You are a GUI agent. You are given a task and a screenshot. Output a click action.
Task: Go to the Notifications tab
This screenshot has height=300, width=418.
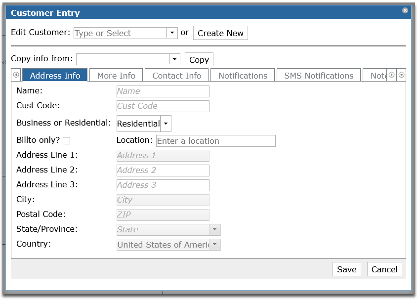click(243, 76)
